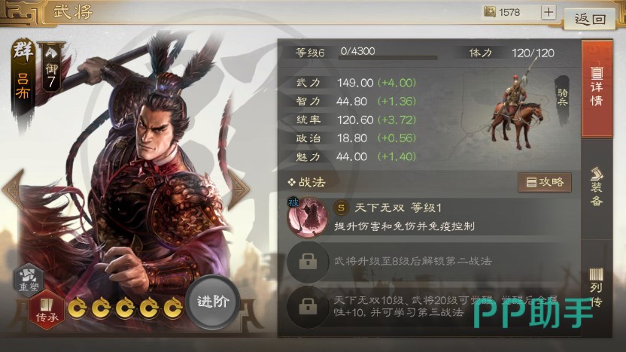Screen dimensions: 626x352
Task: Tap the 返回 back button
Action: (590, 18)
